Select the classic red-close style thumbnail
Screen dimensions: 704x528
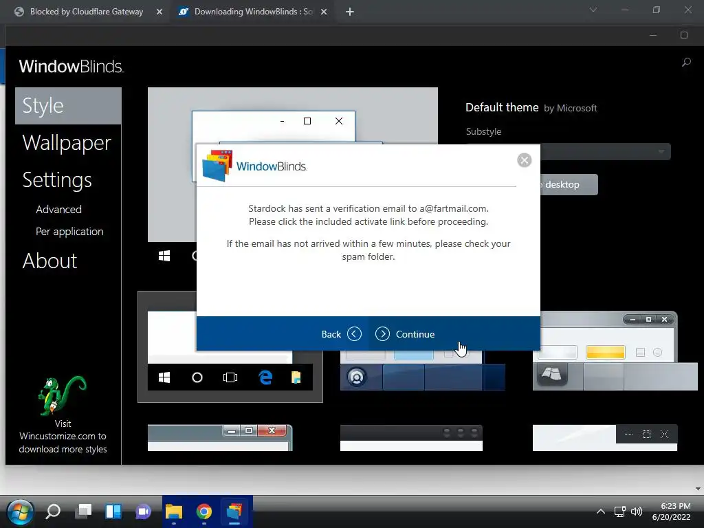220,438
